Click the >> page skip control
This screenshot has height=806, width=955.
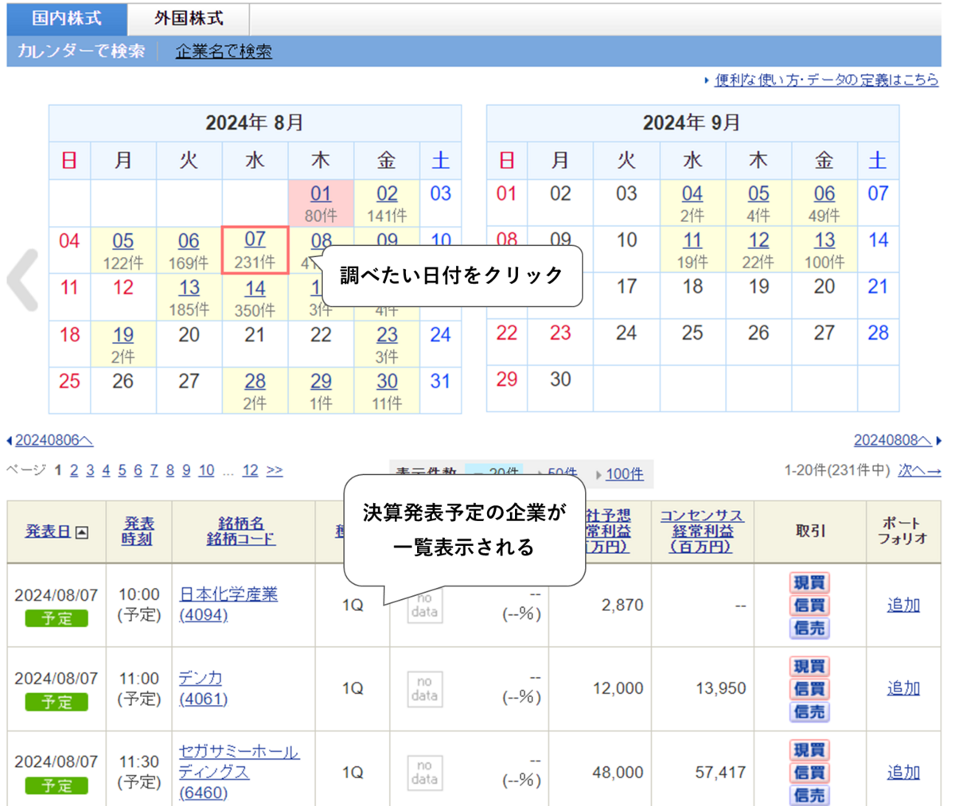tap(274, 470)
